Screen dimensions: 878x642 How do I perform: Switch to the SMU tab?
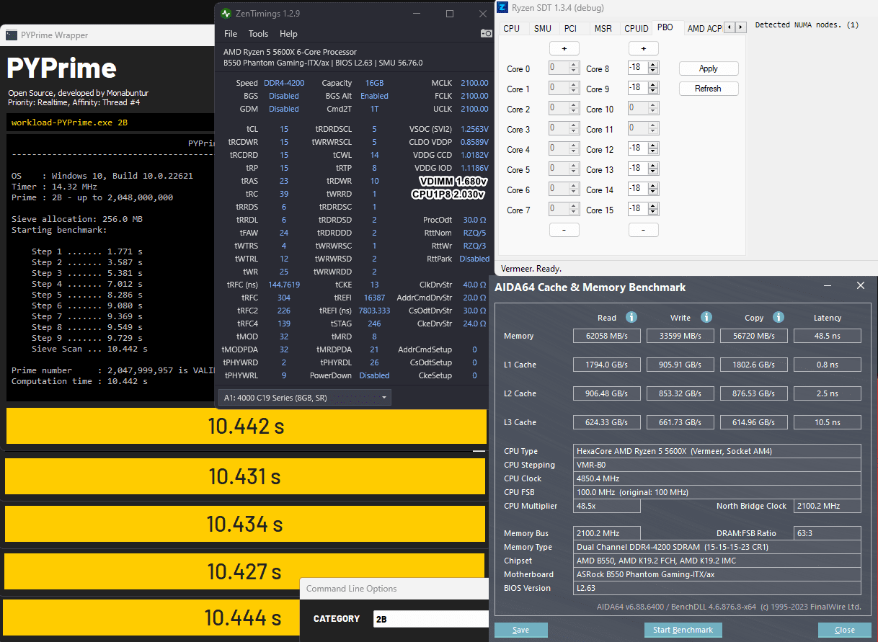[543, 29]
